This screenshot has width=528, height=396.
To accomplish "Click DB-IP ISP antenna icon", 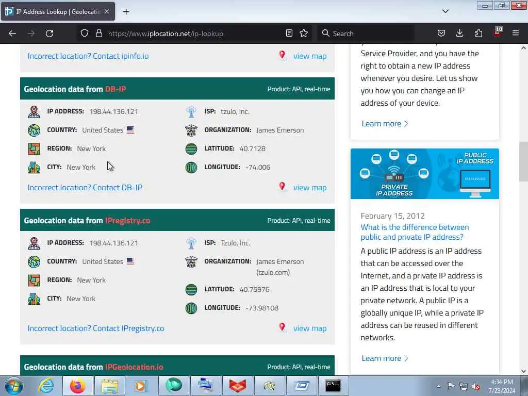I will tap(191, 112).
